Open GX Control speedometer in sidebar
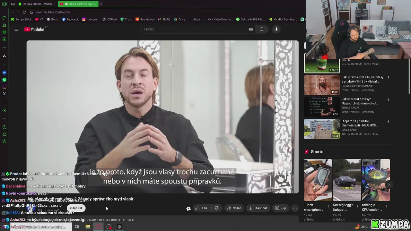This screenshot has height=231, width=411. (4, 18)
